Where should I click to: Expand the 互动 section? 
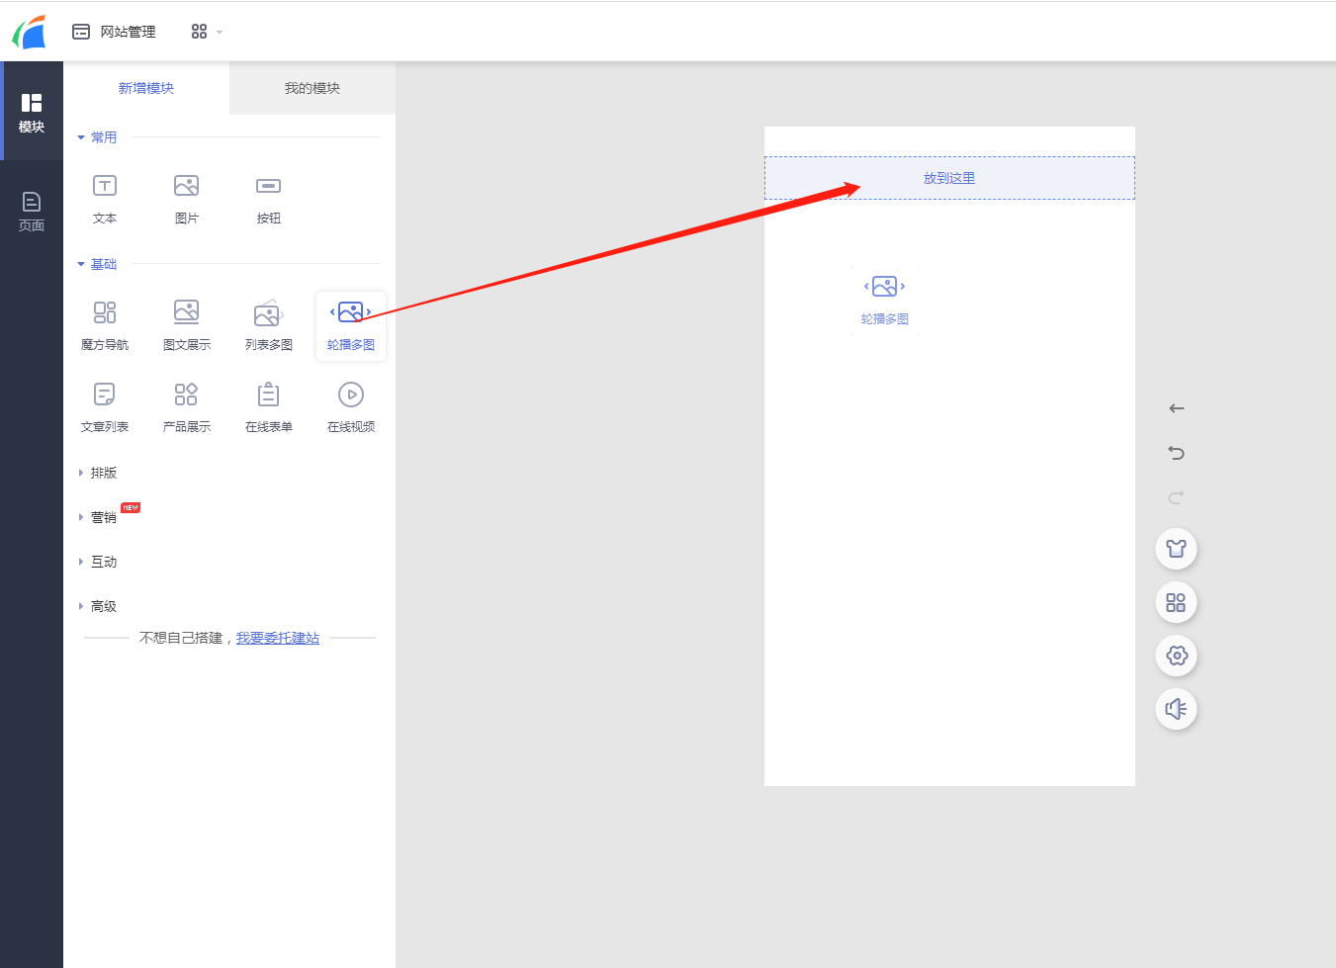97,562
